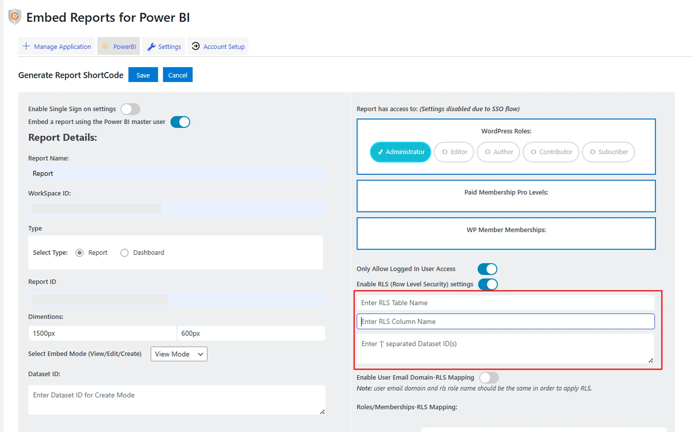Image resolution: width=693 pixels, height=432 pixels.
Task: Click the arrow-circle icon beside Account Setup
Action: (x=196, y=46)
